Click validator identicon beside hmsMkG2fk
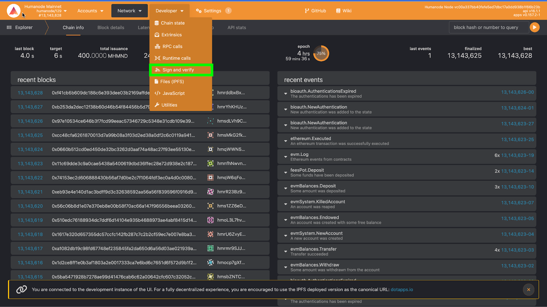 tap(211, 135)
